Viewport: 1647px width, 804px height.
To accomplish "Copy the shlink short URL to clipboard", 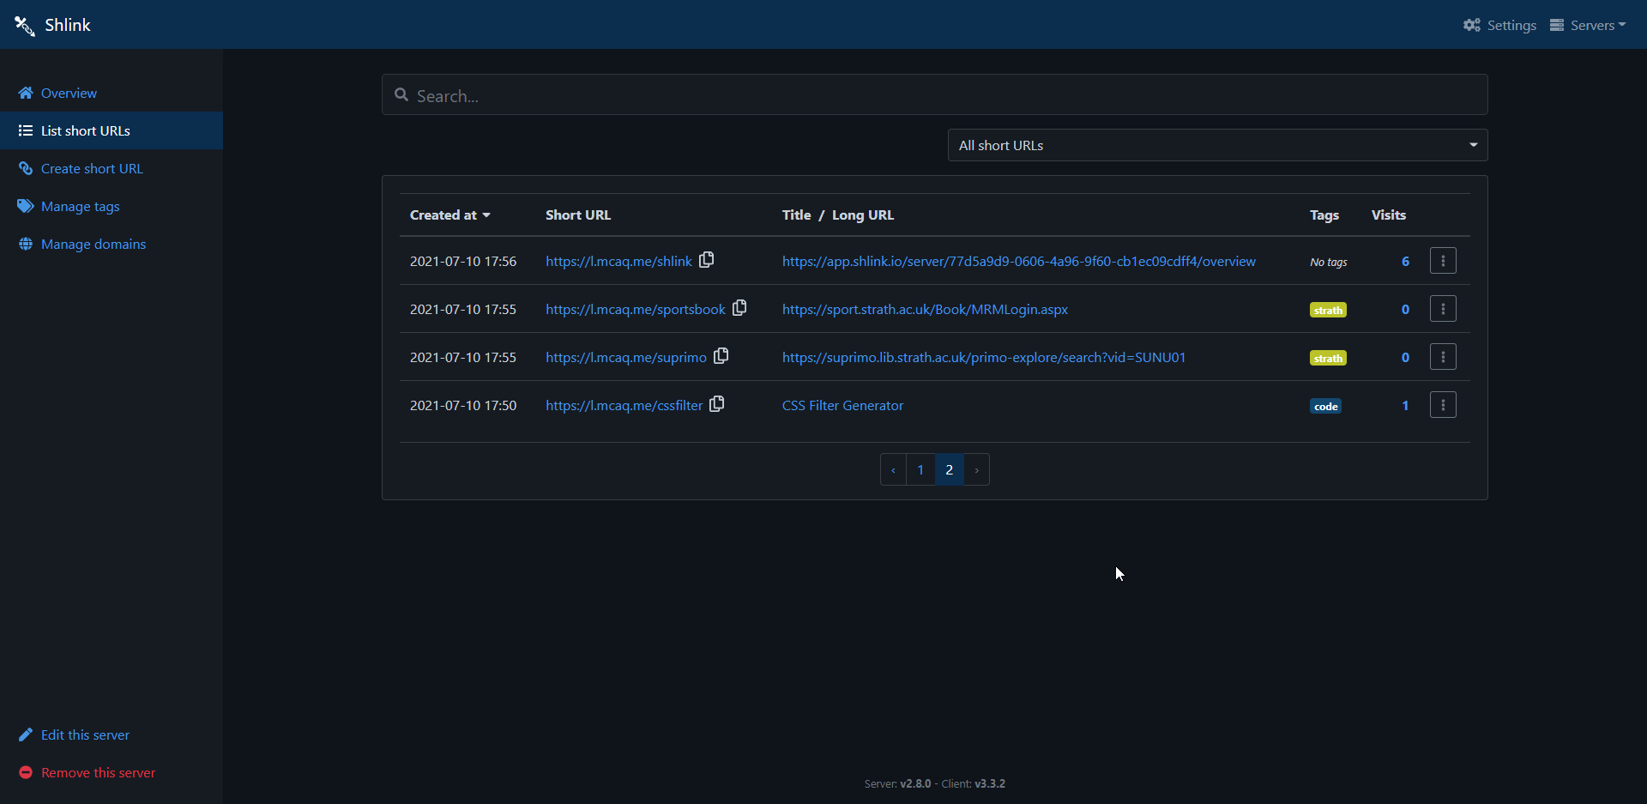I will tap(706, 260).
